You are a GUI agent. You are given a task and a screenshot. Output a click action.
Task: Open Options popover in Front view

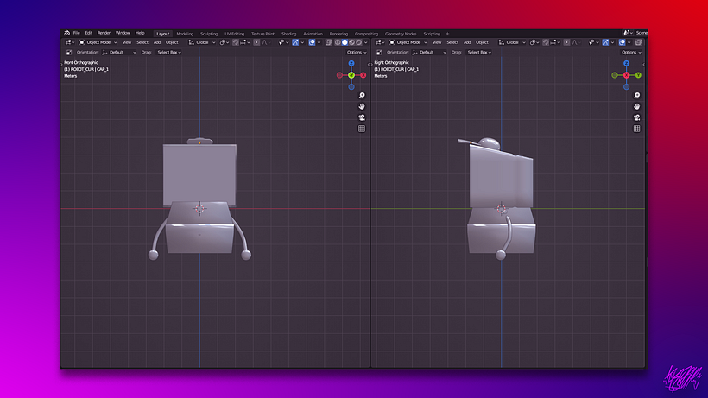357,53
